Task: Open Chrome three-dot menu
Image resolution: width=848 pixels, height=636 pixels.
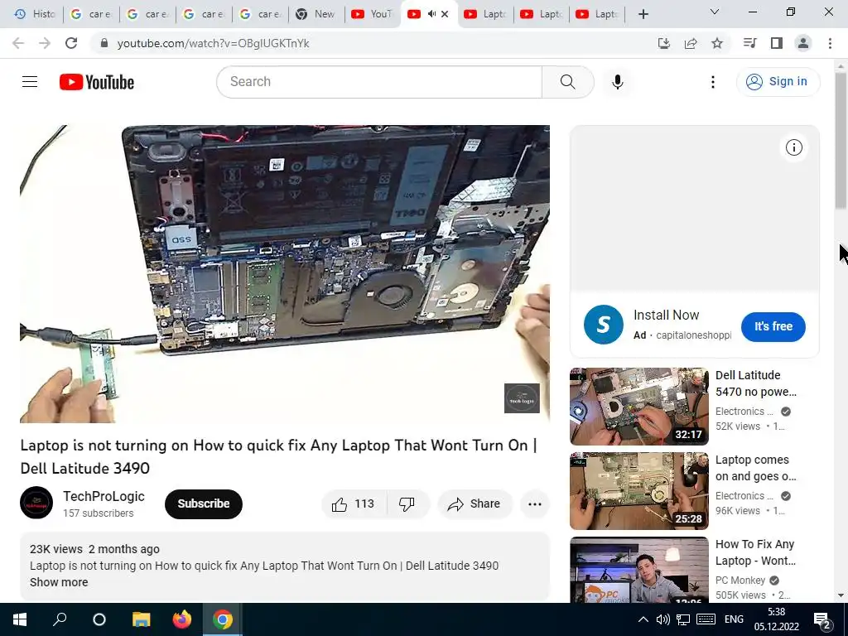Action: [830, 43]
